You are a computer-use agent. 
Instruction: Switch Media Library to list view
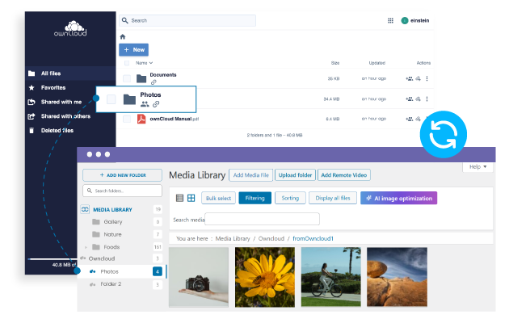tap(179, 198)
